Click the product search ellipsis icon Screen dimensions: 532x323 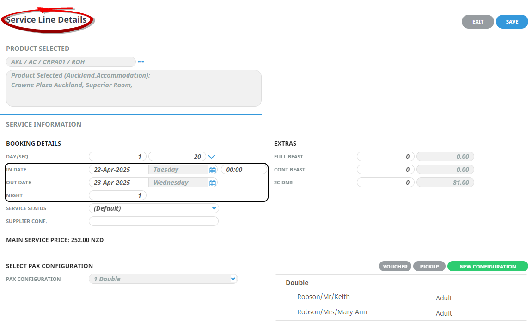click(x=141, y=62)
